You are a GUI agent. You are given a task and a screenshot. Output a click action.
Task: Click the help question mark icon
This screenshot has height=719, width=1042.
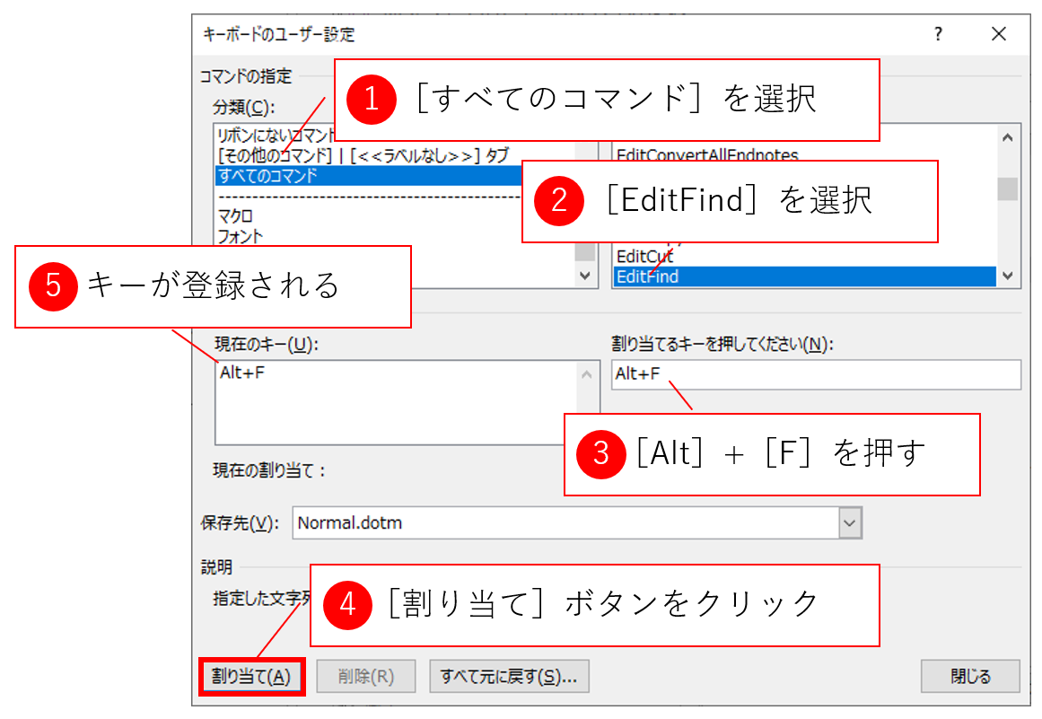tap(938, 35)
